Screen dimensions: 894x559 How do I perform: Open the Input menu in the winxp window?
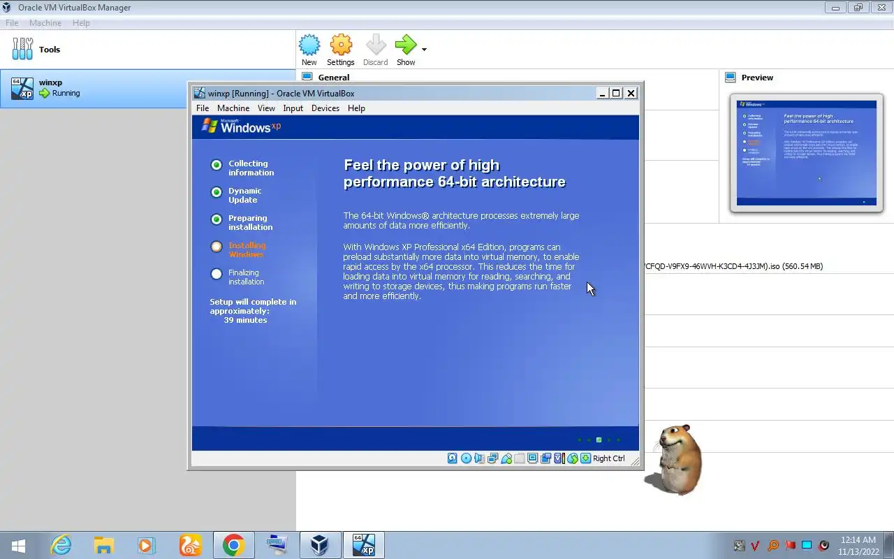click(x=293, y=108)
